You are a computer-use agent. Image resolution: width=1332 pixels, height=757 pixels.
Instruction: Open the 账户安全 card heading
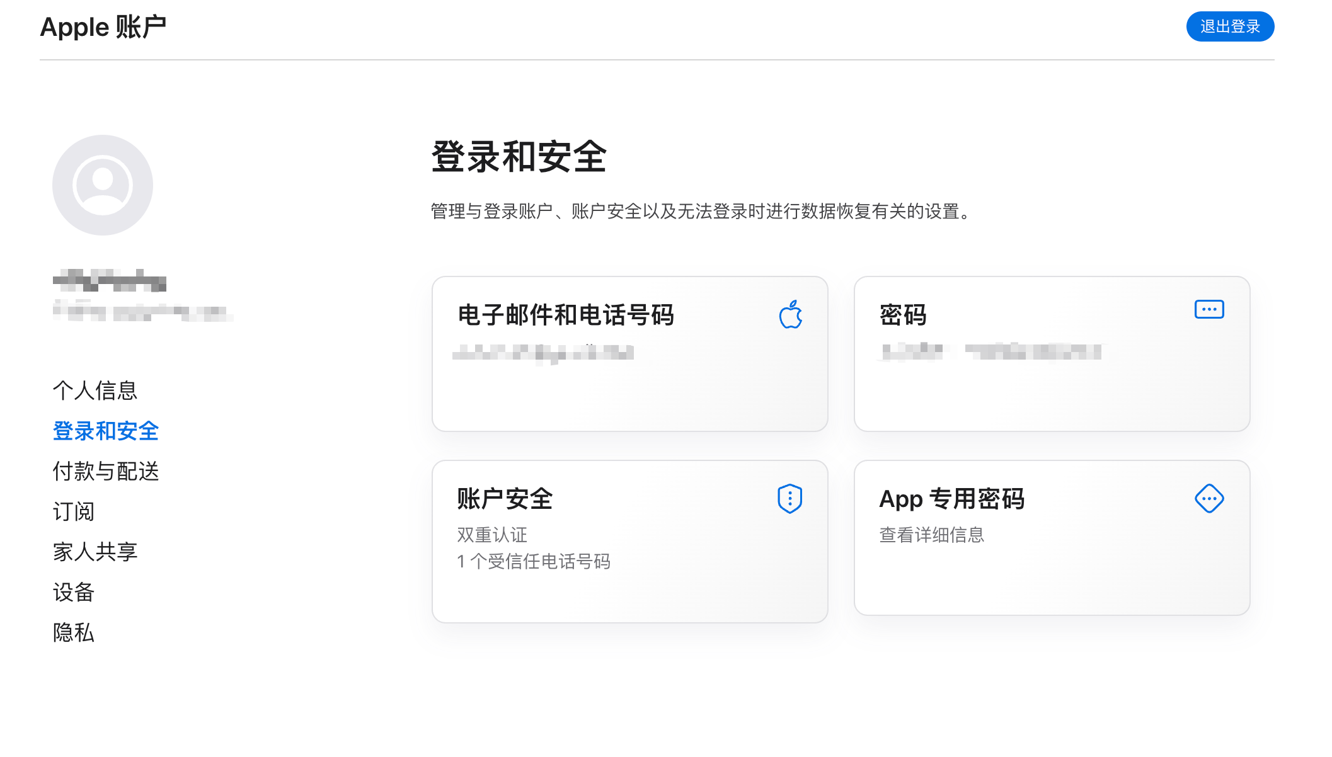pyautogui.click(x=505, y=499)
